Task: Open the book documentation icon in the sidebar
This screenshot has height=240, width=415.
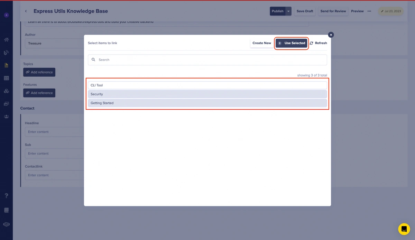Action: 6,210
